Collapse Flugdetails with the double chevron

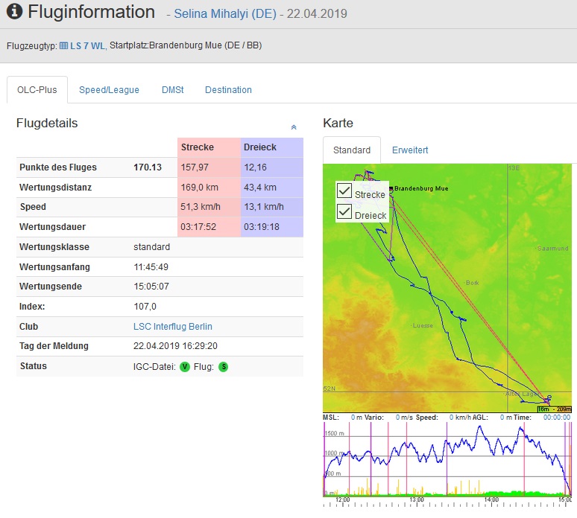294,127
